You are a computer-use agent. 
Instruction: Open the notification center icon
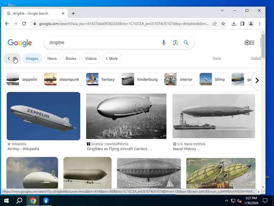pyautogui.click(x=265, y=201)
